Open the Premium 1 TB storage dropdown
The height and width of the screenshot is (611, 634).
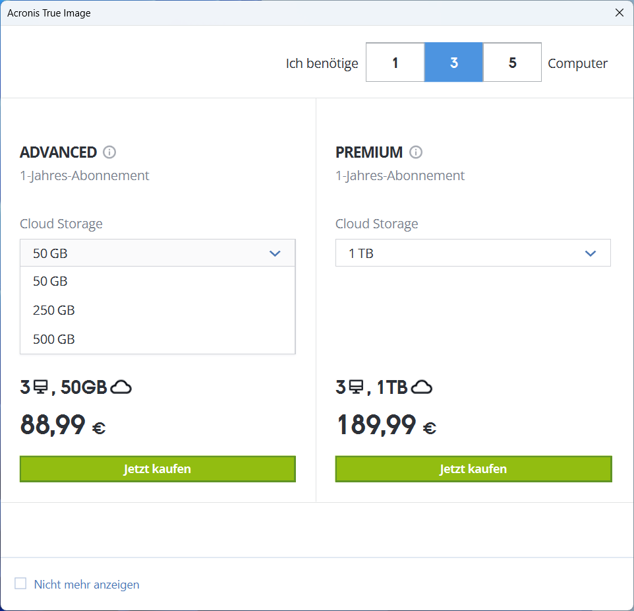tap(473, 253)
